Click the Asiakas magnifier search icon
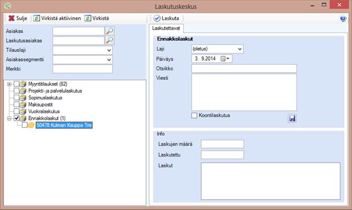 [x=110, y=31]
